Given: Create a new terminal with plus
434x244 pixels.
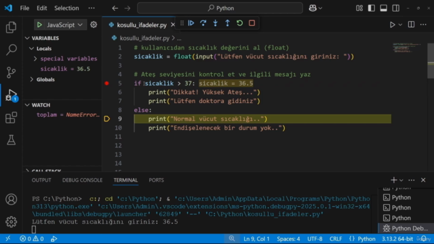Looking at the screenshot, I should 393,180.
